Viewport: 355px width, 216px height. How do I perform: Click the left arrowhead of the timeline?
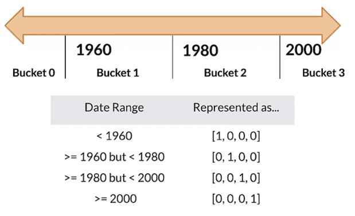click(x=14, y=26)
